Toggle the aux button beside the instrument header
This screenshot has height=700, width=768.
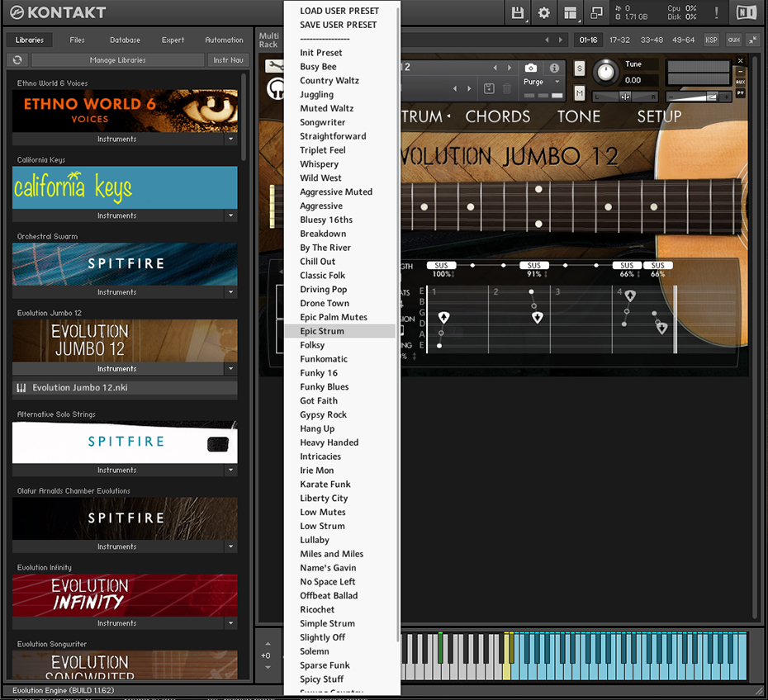(x=740, y=82)
